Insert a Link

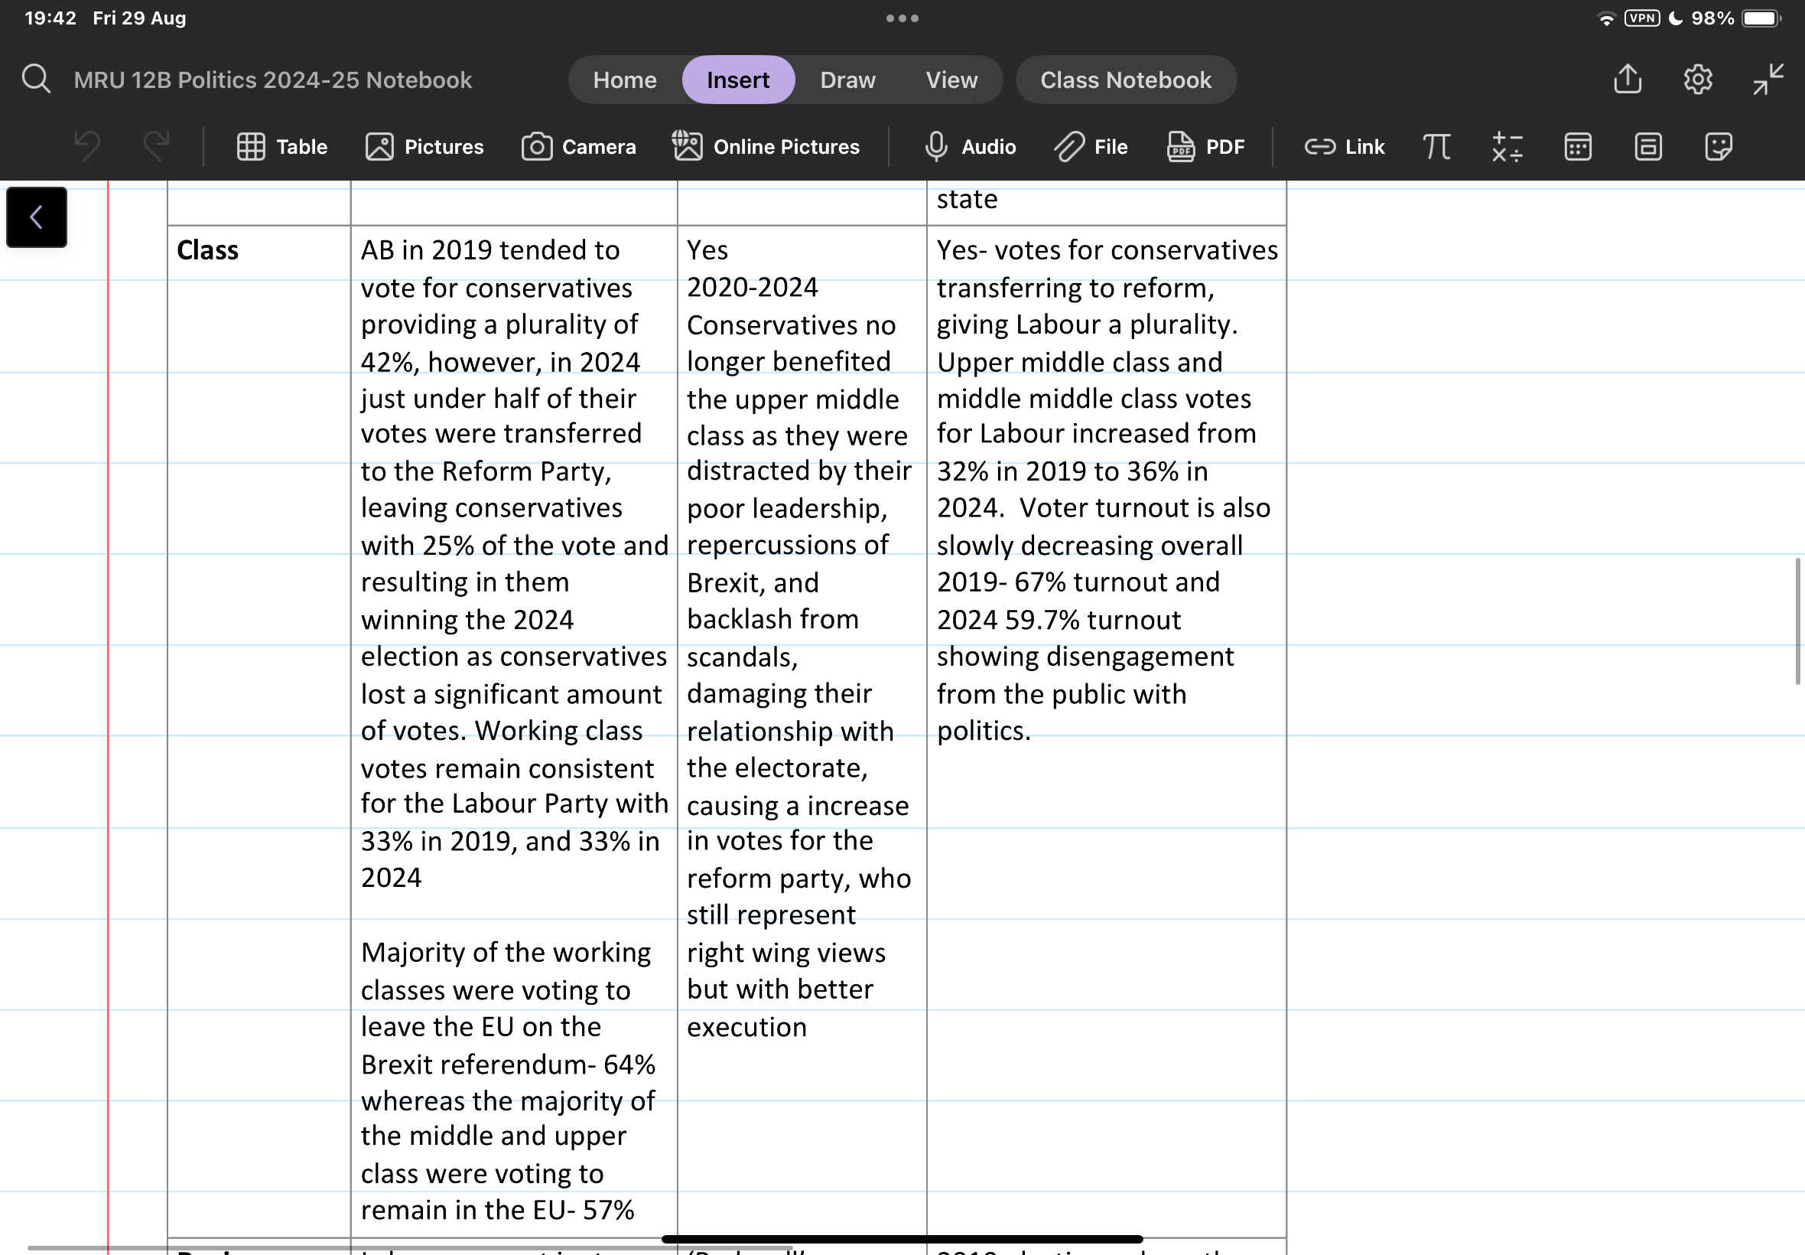tap(1345, 147)
